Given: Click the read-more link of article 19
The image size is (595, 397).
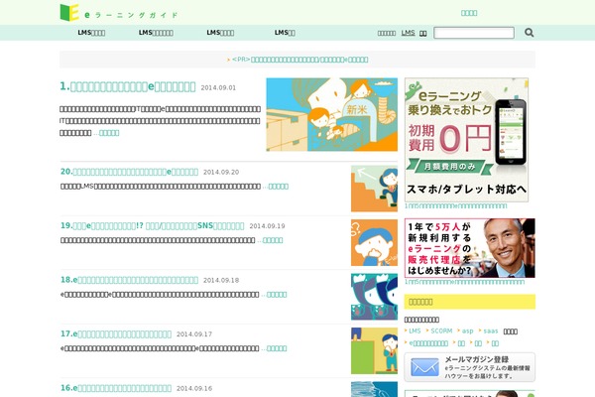Looking at the screenshot, I should (273, 240).
